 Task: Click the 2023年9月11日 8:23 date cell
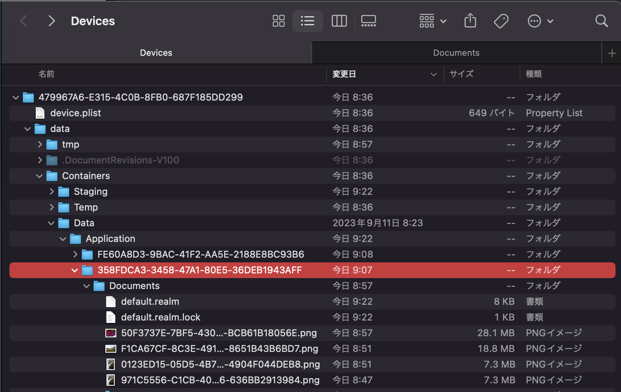pyautogui.click(x=378, y=223)
